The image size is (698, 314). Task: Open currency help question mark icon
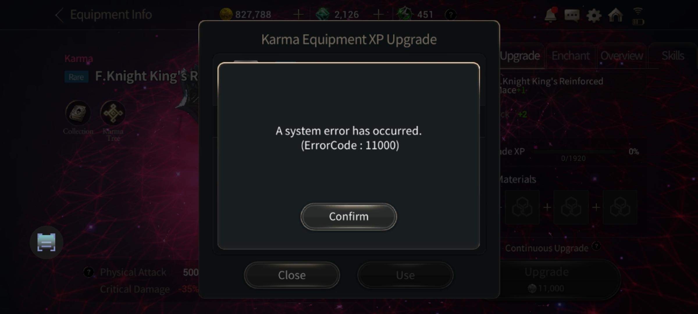pyautogui.click(x=451, y=15)
